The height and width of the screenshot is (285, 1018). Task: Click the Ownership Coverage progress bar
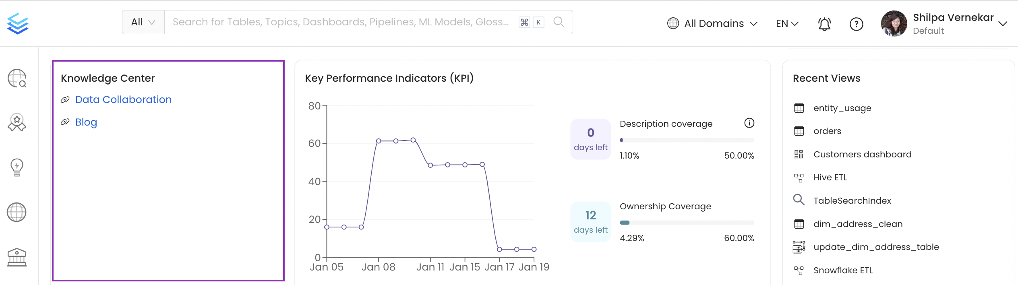(x=687, y=223)
